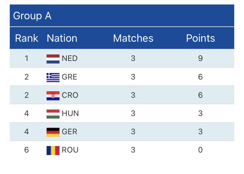Click Romania's 0 points value

(x=200, y=150)
